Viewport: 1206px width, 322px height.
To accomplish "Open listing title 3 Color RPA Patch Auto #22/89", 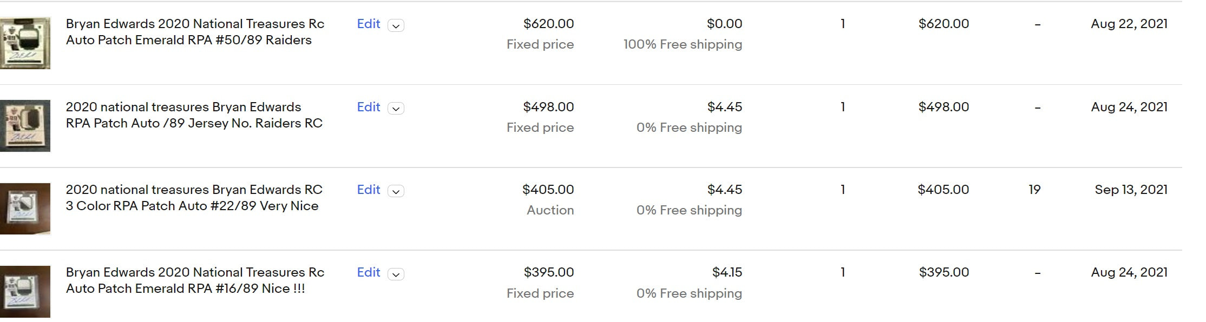I will tap(194, 198).
